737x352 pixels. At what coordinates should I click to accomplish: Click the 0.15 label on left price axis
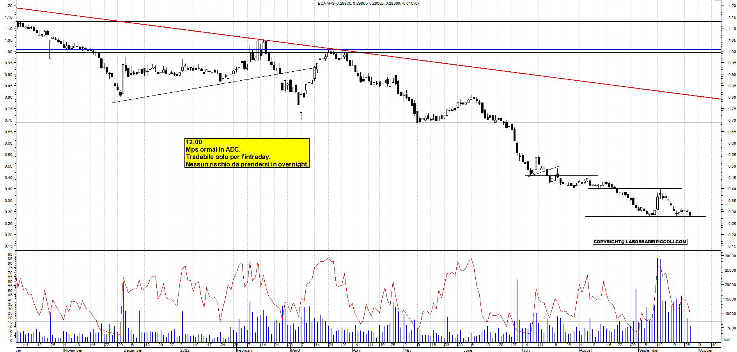click(9, 246)
